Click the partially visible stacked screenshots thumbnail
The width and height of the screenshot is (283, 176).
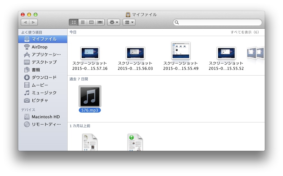coord(255,53)
